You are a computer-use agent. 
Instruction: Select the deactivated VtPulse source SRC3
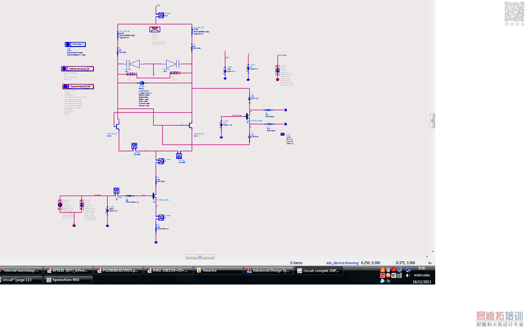pyautogui.click(x=277, y=70)
